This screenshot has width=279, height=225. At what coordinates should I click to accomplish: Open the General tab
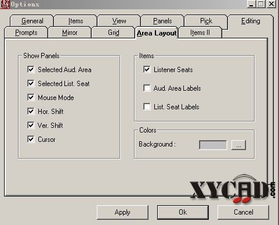click(32, 21)
